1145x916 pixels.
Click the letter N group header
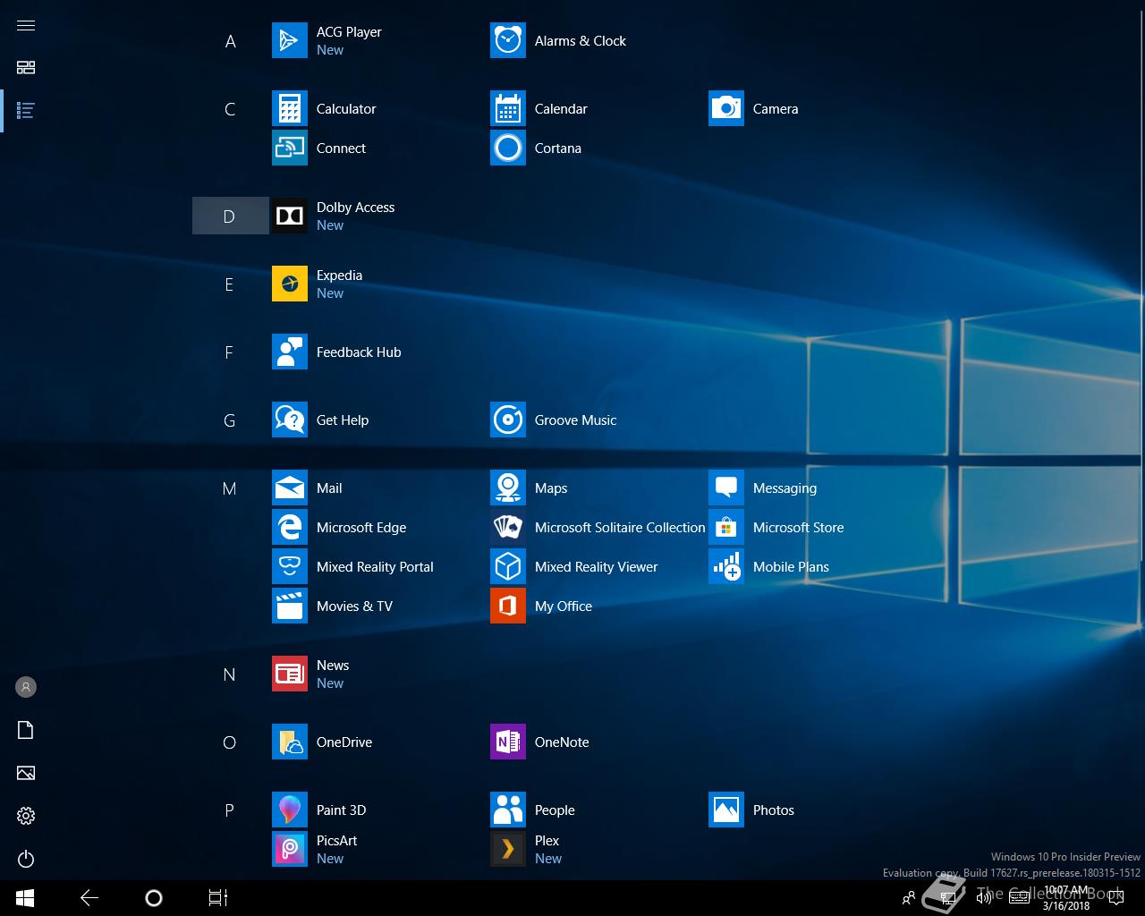tap(230, 674)
